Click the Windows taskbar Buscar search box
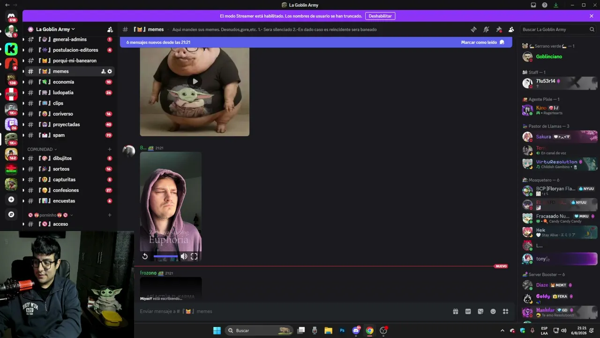The width and height of the screenshot is (600, 338). (259, 330)
